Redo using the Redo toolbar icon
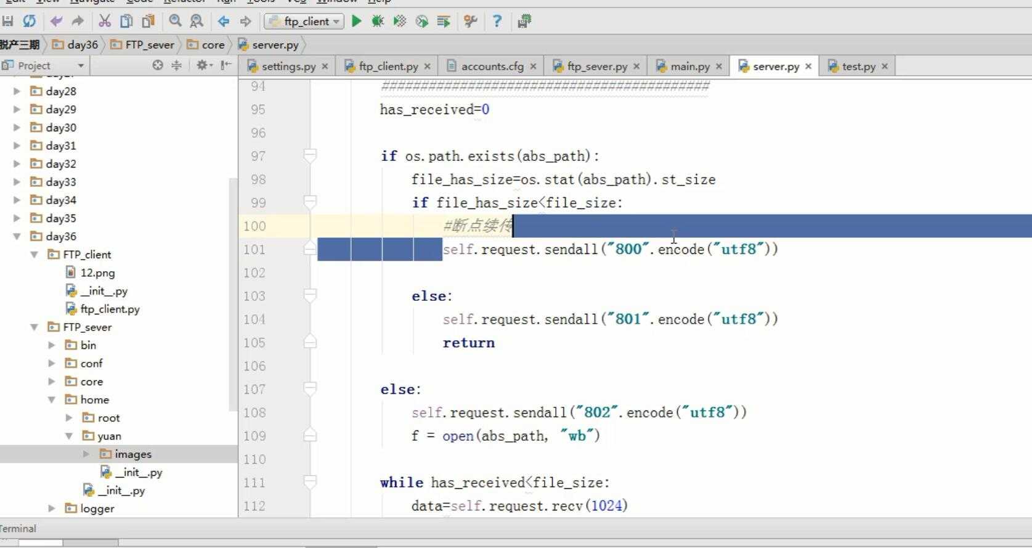The width and height of the screenshot is (1032, 548). [x=78, y=22]
